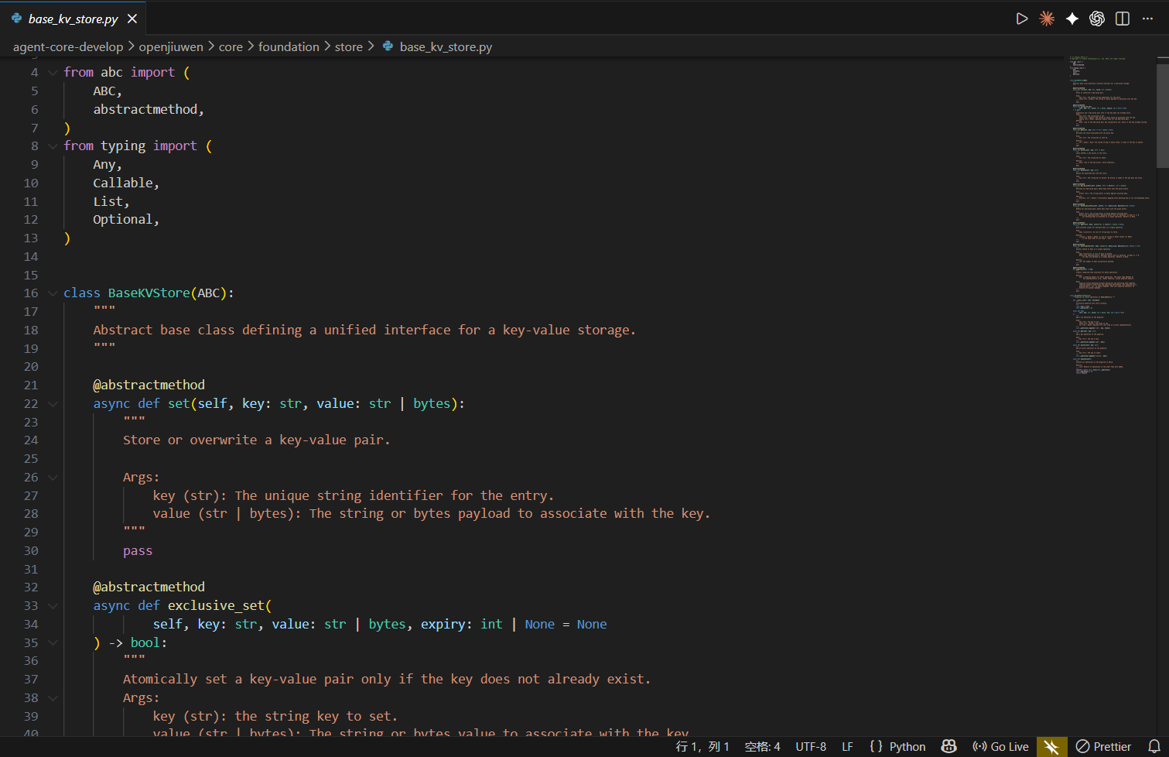Click the vertical scrollbar thumb
The image size is (1169, 757).
click(1162, 115)
